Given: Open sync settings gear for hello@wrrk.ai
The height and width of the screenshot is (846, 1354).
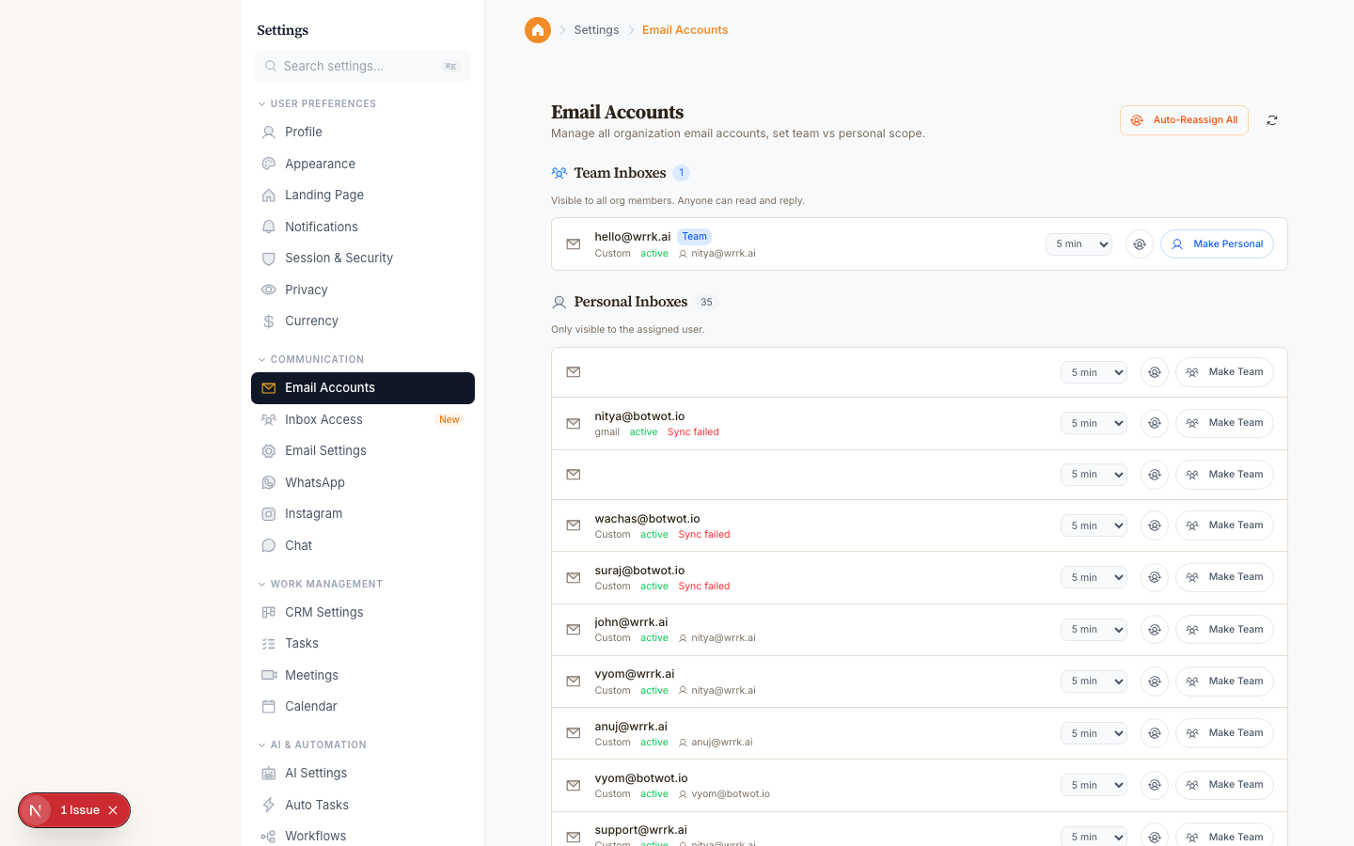Looking at the screenshot, I should (x=1139, y=243).
